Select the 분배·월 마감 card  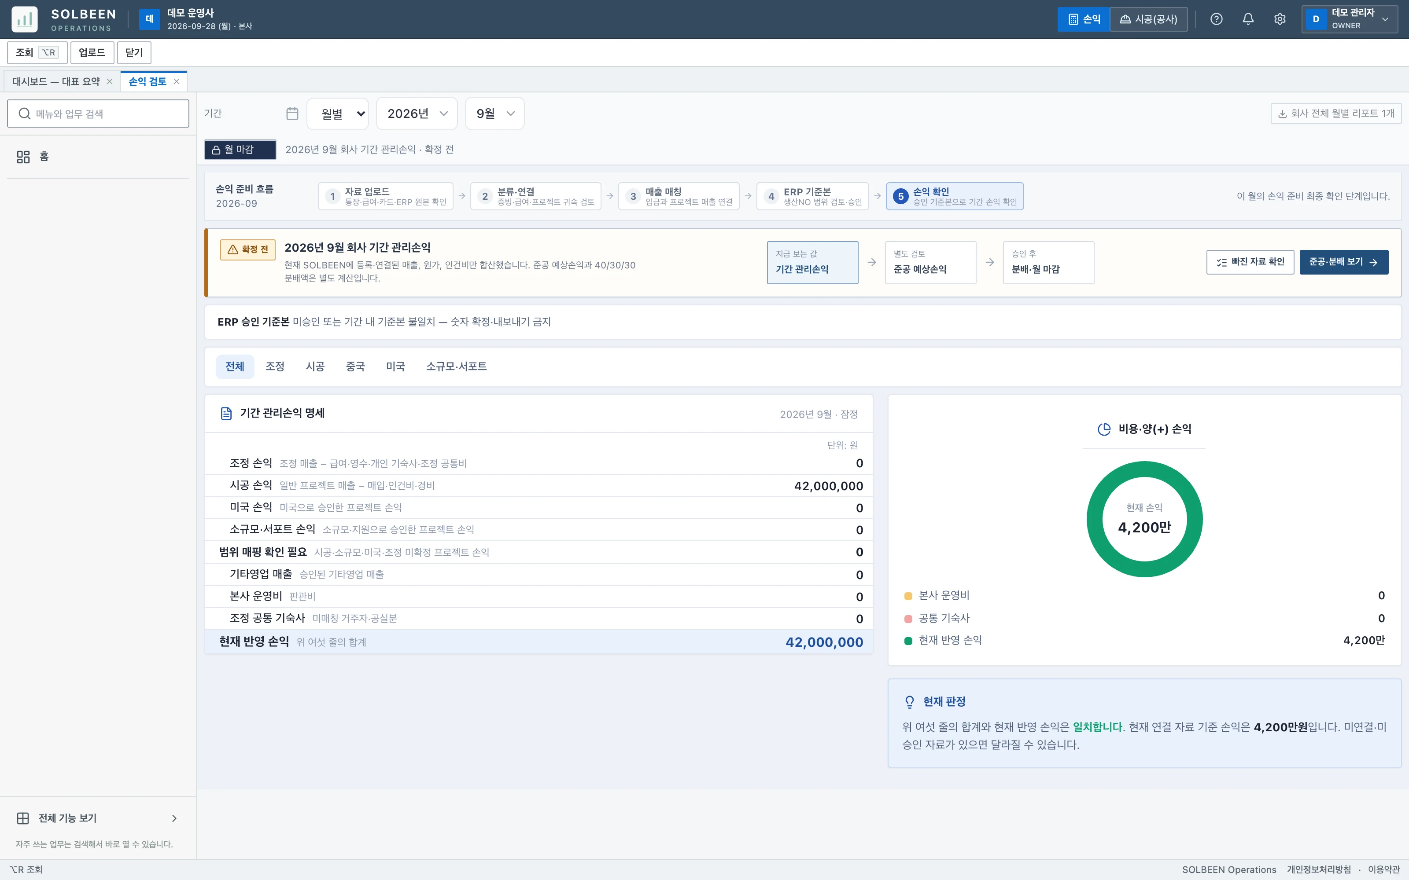tap(1048, 263)
